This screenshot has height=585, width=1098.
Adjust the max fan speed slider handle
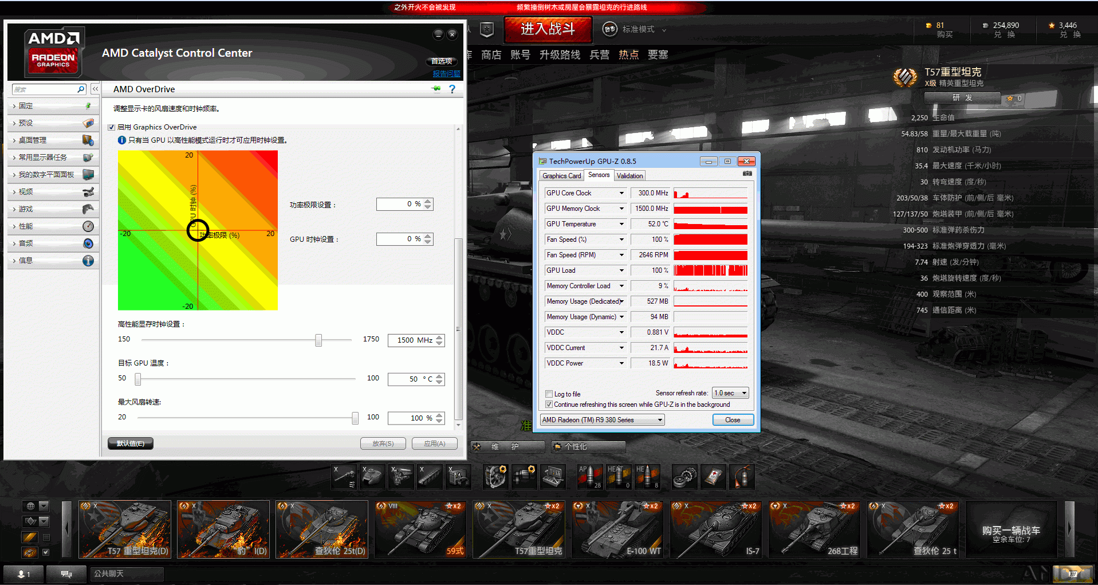tap(355, 418)
